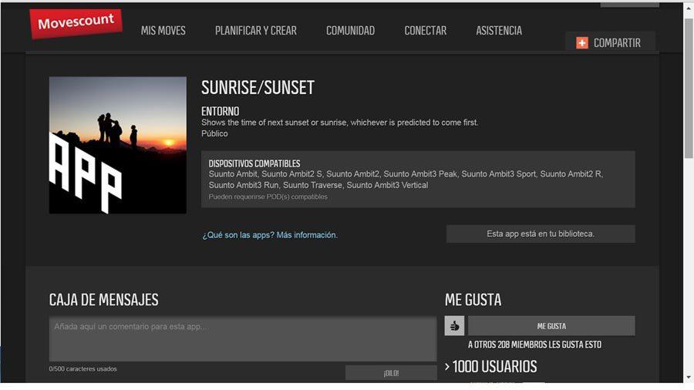Expand the COMPARTIR share label
Viewport: 694px width, 390px height.
coord(617,43)
